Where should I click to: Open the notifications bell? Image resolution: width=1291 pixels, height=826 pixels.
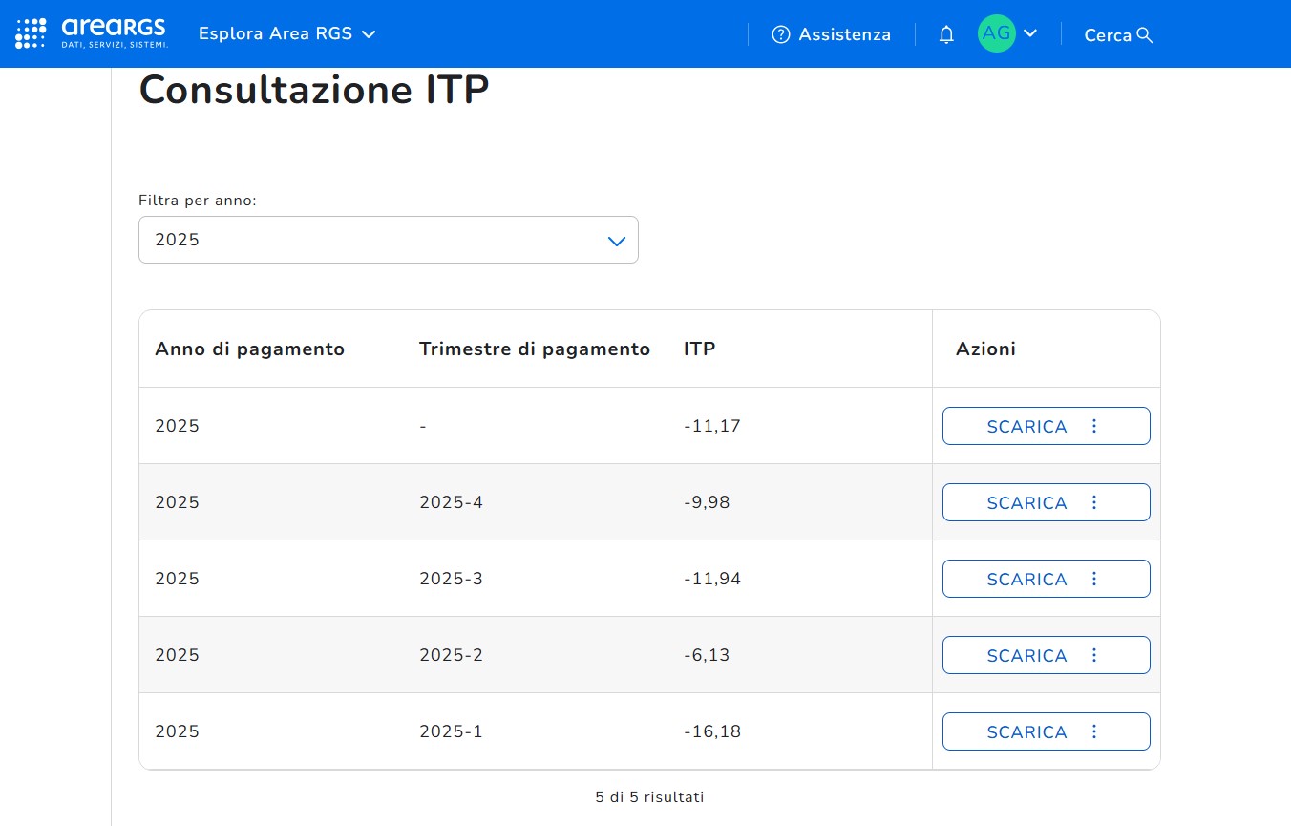coord(946,34)
